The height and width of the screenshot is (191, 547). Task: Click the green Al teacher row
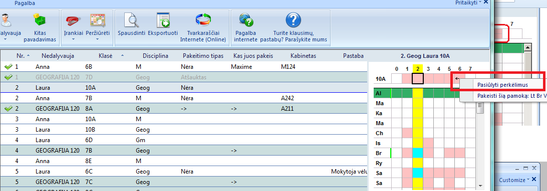(425, 93)
